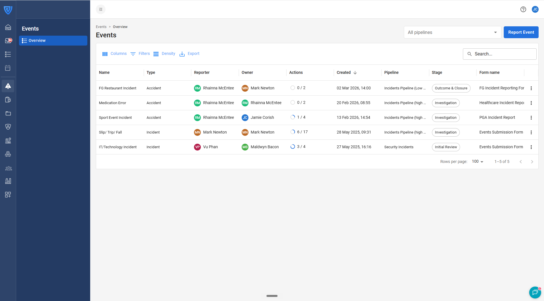Open the folder documents sidebar icon
544x301 pixels.
coord(8,113)
